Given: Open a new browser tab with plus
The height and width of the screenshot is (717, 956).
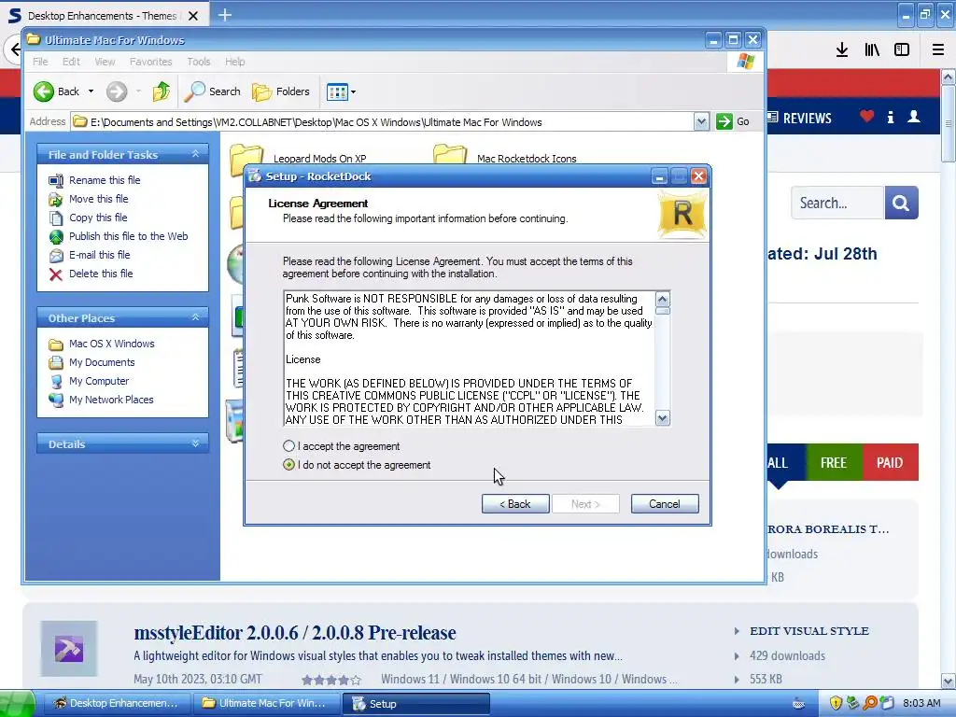Looking at the screenshot, I should pos(225,15).
